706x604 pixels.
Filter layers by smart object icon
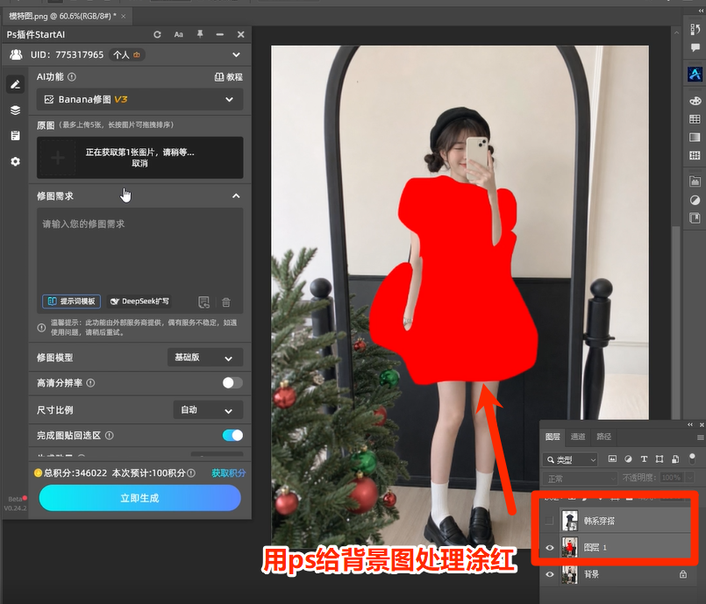pos(675,459)
